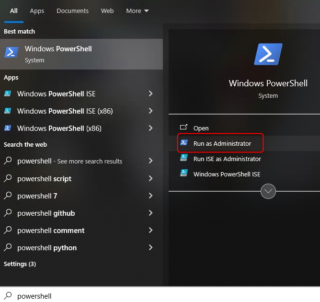Click the search icon beside 'powershell comment'

pos(8,230)
